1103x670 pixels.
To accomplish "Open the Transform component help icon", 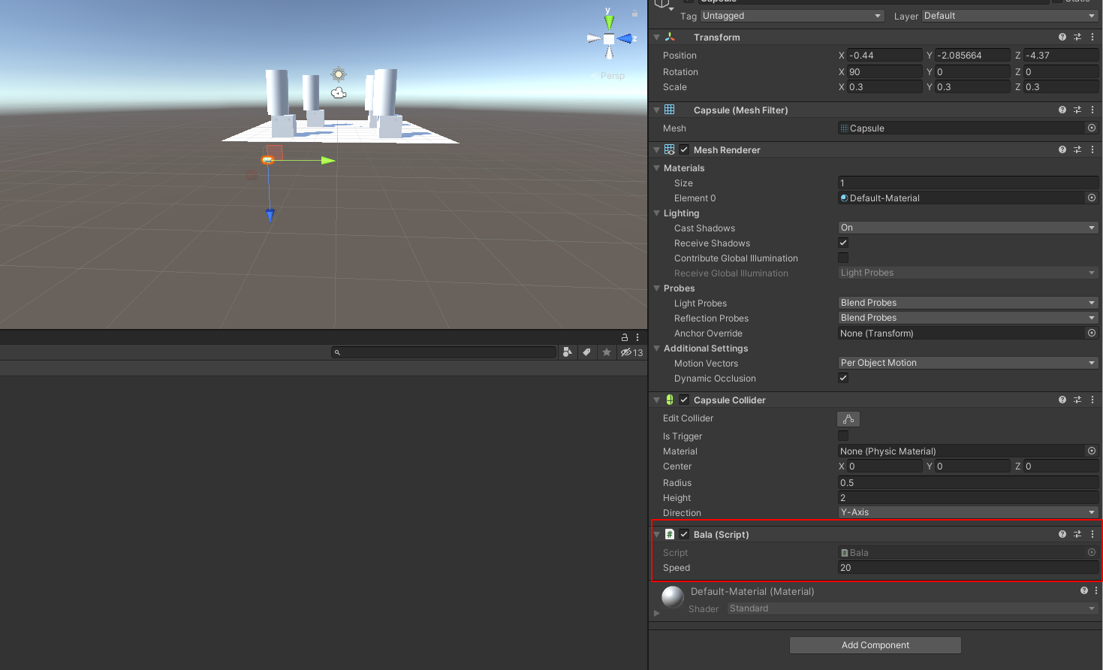I will [1062, 37].
